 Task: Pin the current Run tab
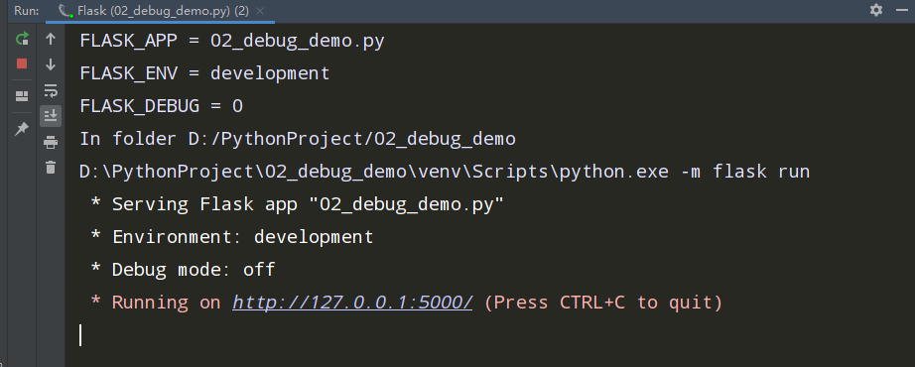click(22, 128)
